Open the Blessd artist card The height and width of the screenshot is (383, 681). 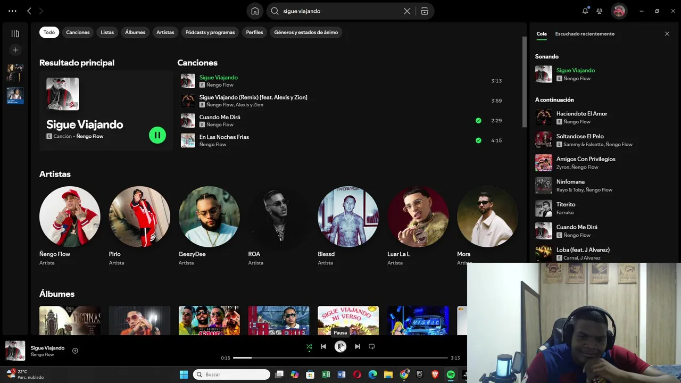pos(348,226)
